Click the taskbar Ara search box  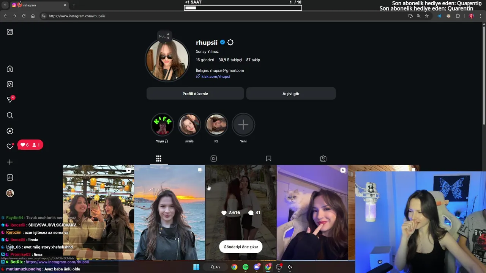click(x=216, y=267)
